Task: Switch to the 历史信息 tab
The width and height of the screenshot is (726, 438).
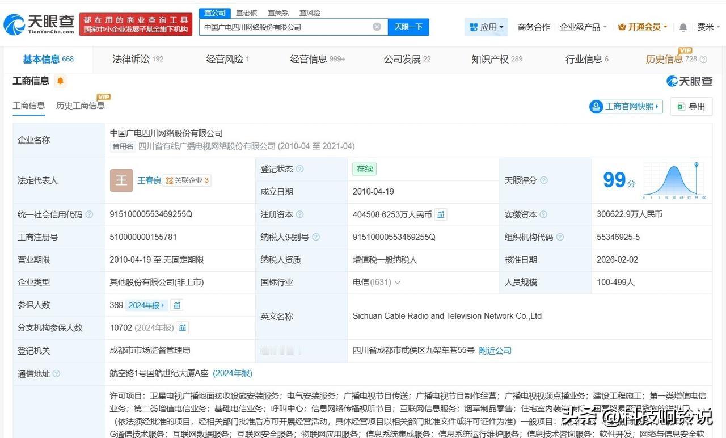Action: coord(672,59)
